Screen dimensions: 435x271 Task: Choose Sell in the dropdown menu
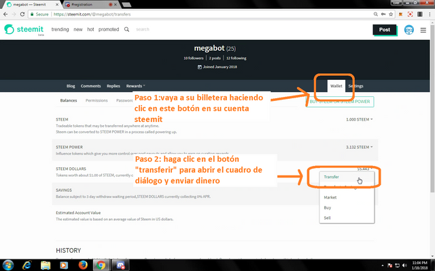[327, 218]
